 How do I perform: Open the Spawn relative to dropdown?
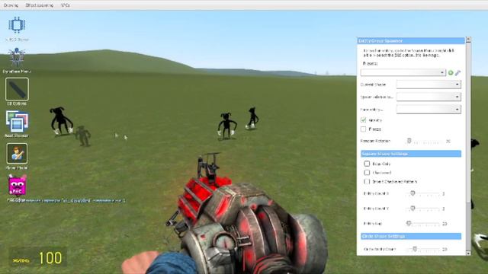429,97
